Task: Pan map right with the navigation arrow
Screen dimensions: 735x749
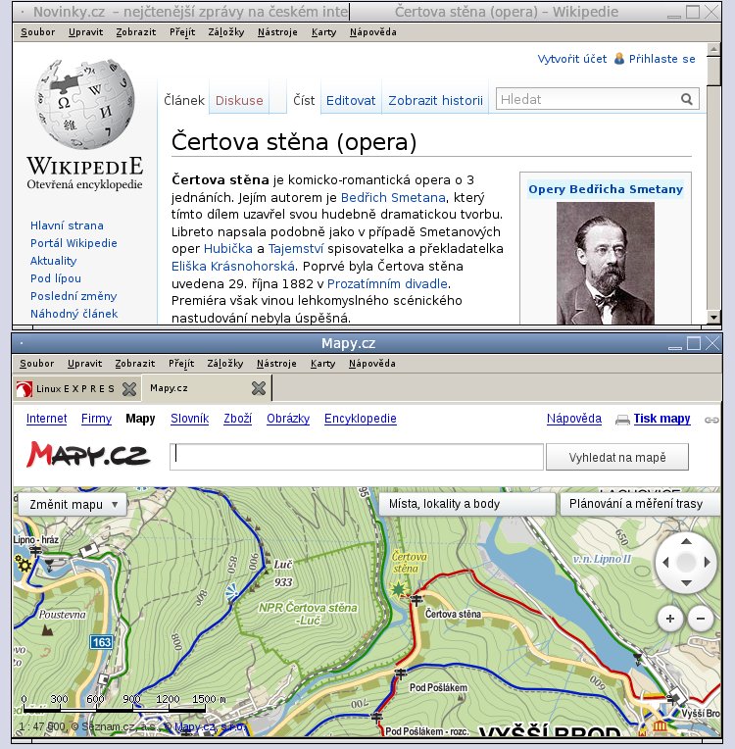Action: [x=708, y=562]
